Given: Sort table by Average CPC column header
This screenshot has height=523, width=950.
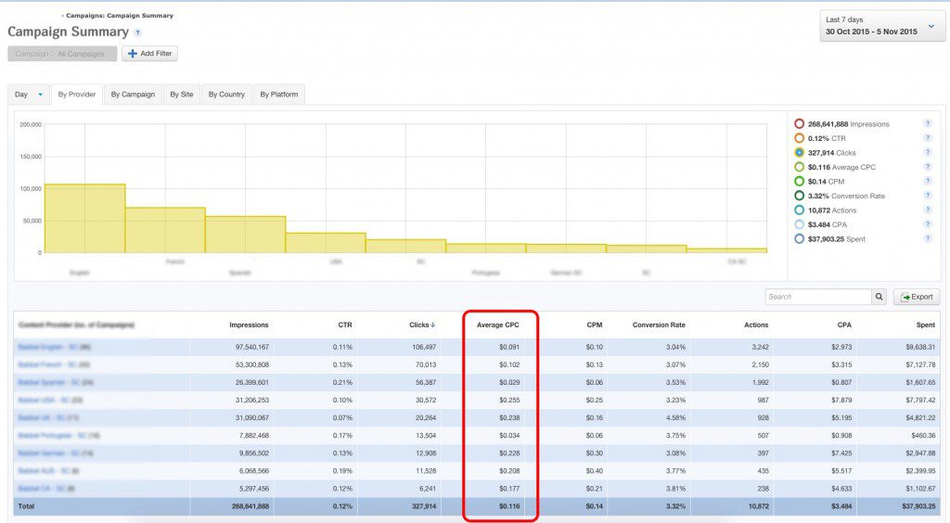Looking at the screenshot, I should 497,325.
